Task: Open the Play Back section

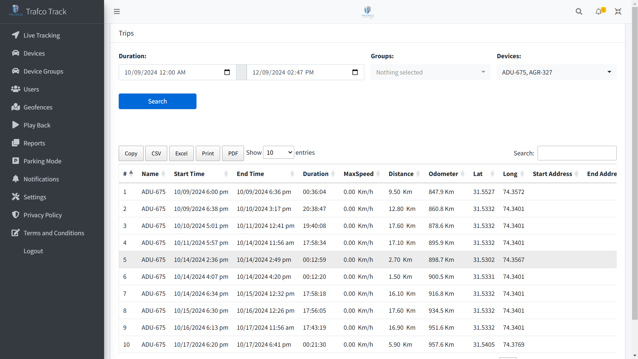Action: [x=16, y=125]
